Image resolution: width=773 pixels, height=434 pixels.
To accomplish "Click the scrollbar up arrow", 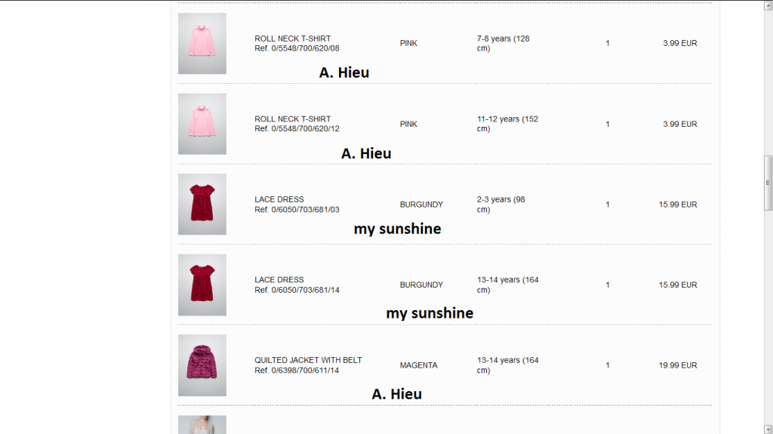I will (x=768, y=5).
